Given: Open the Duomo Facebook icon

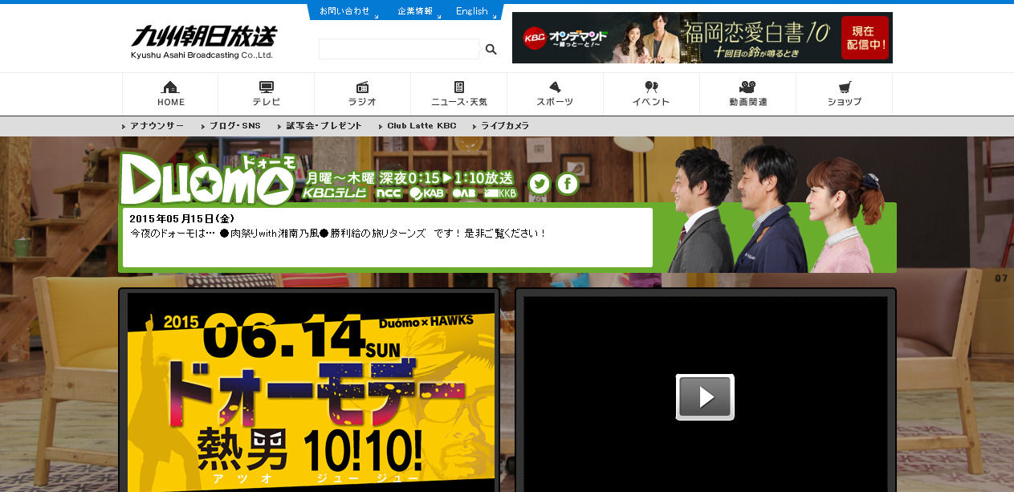Looking at the screenshot, I should (568, 184).
